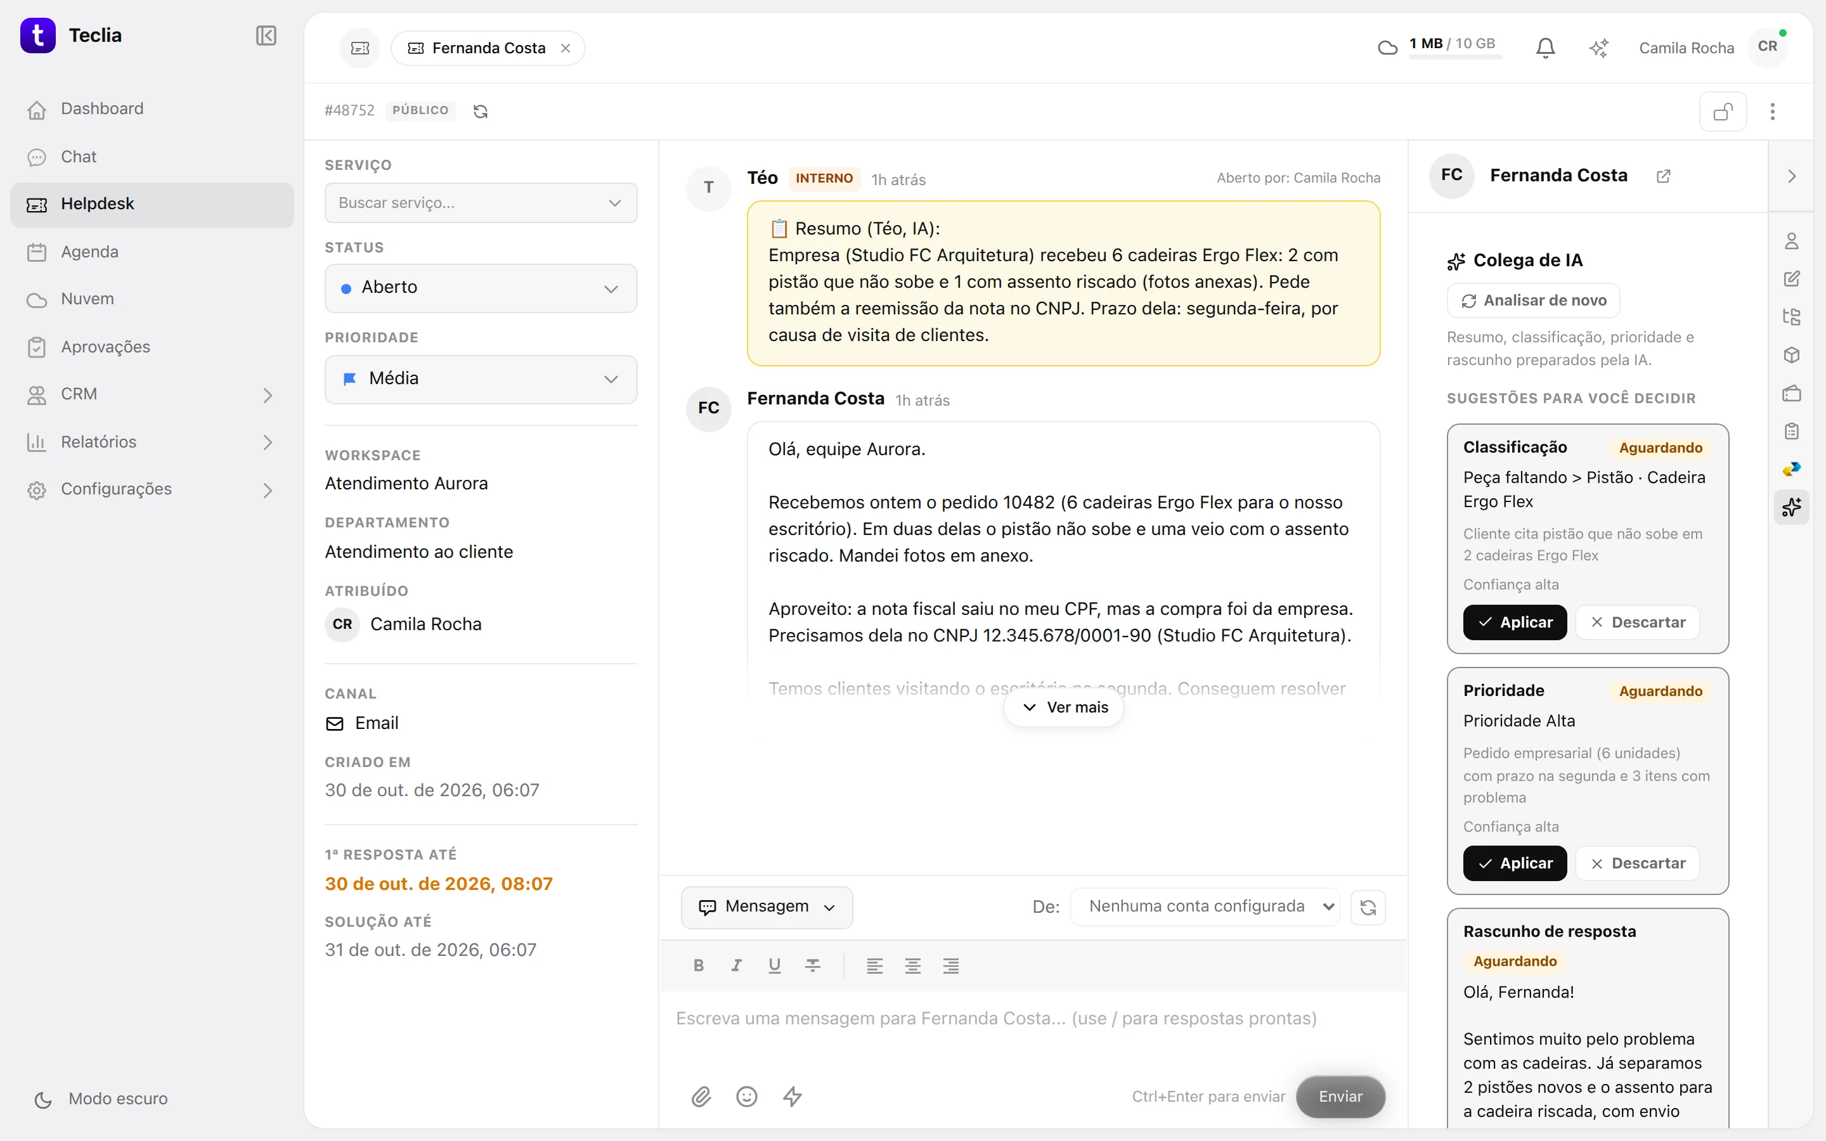The height and width of the screenshot is (1141, 1826).
Task: Open the edit note icon in right rail
Action: coord(1791,279)
